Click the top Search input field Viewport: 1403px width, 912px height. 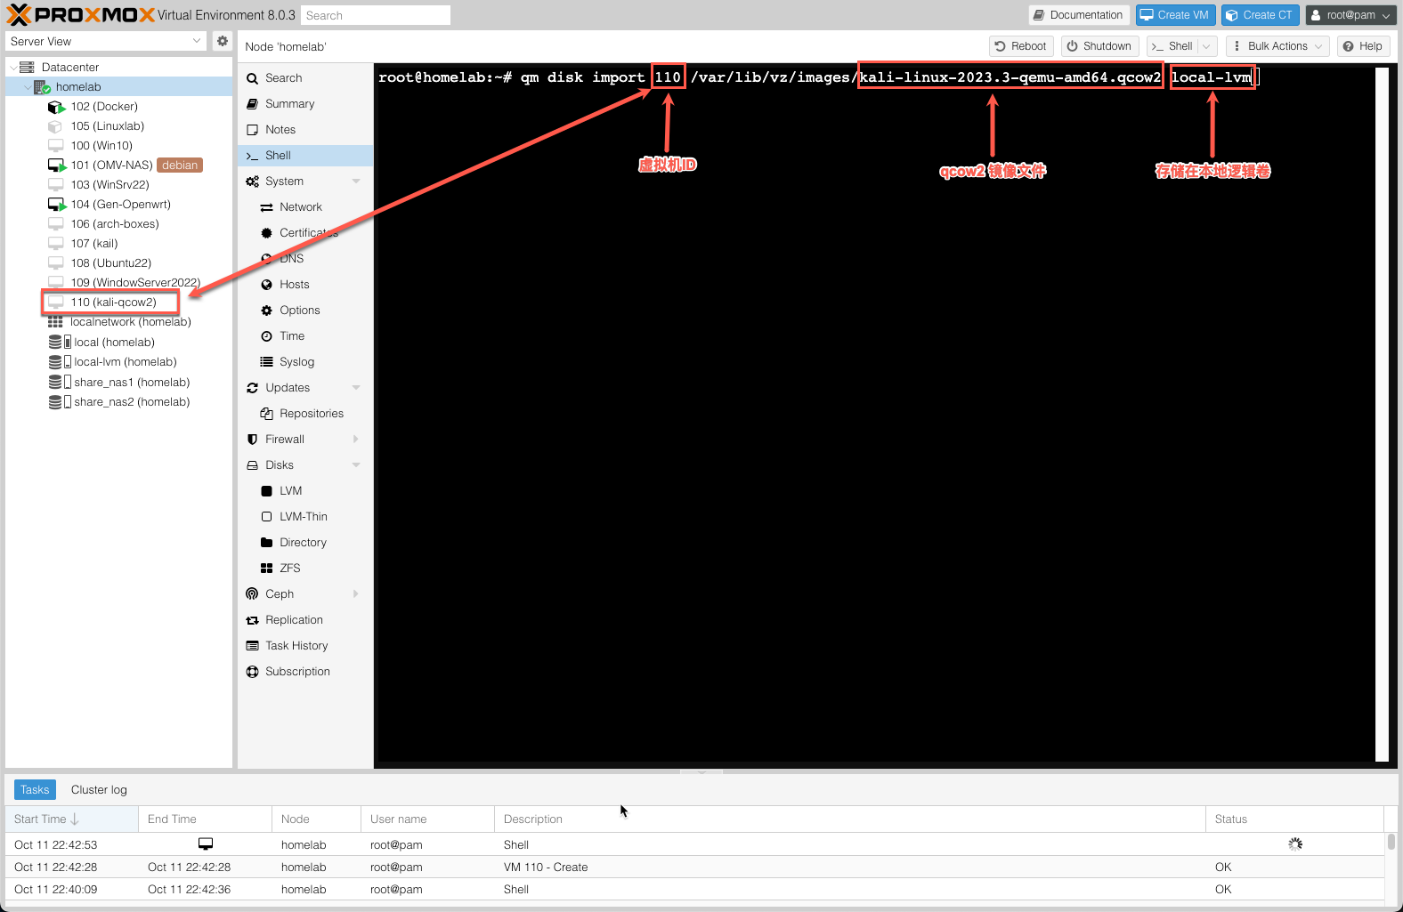pyautogui.click(x=375, y=15)
